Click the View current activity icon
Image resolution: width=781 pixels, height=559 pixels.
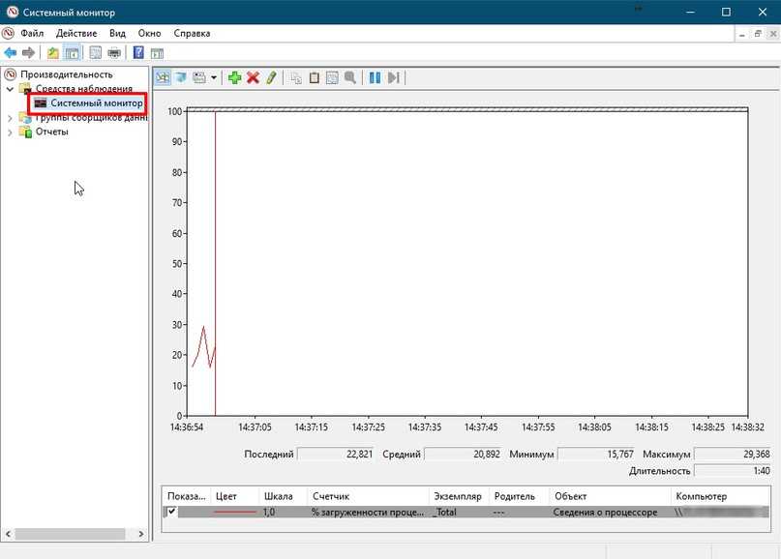[163, 77]
